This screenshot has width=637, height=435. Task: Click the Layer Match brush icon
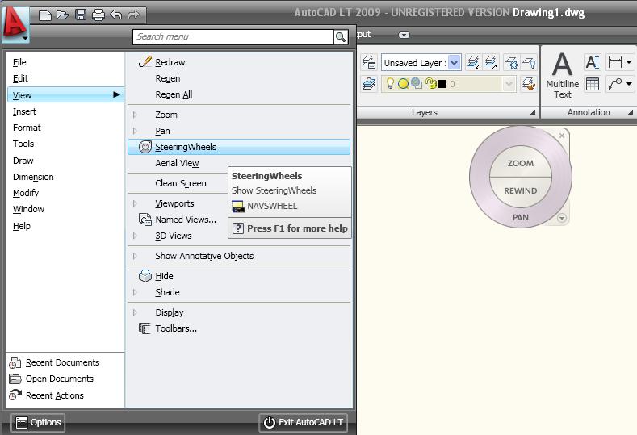point(529,84)
